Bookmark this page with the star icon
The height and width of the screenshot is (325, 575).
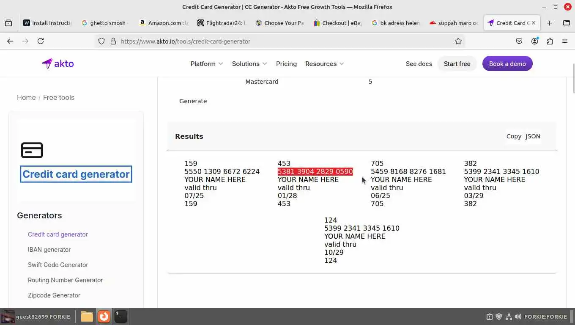(x=458, y=41)
